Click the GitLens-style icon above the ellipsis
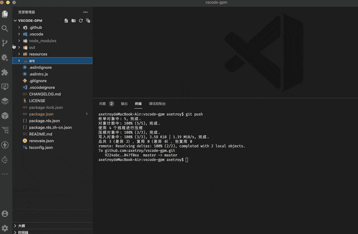Viewport: 358px width, 234px height. [x=5, y=160]
